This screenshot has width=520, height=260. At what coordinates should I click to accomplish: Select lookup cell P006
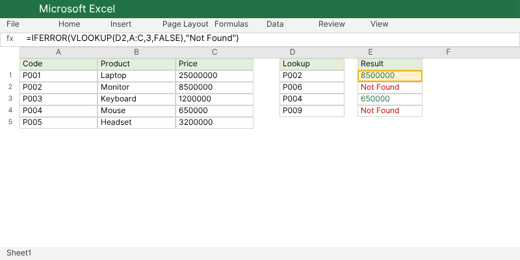click(312, 88)
